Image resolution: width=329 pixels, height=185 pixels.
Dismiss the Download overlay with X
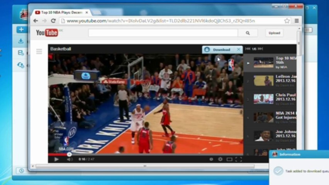(238, 49)
